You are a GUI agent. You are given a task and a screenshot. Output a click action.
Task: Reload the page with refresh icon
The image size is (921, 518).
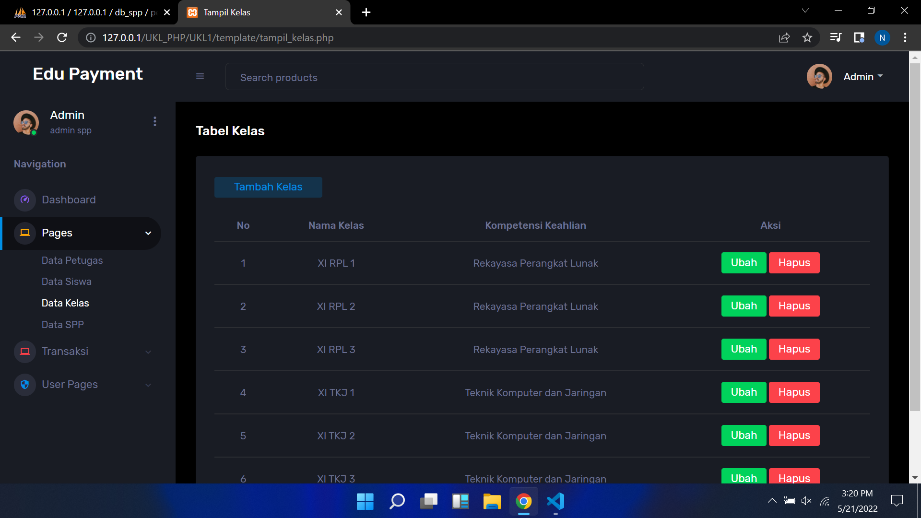[x=62, y=37]
